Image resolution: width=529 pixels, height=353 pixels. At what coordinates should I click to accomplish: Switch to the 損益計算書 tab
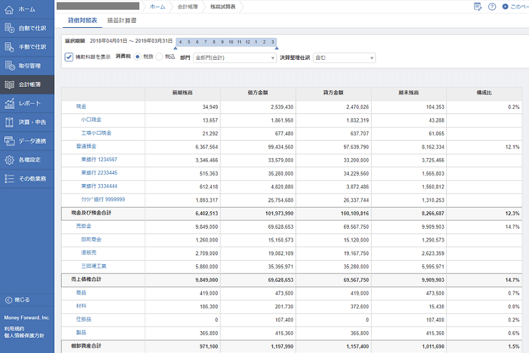(x=122, y=21)
